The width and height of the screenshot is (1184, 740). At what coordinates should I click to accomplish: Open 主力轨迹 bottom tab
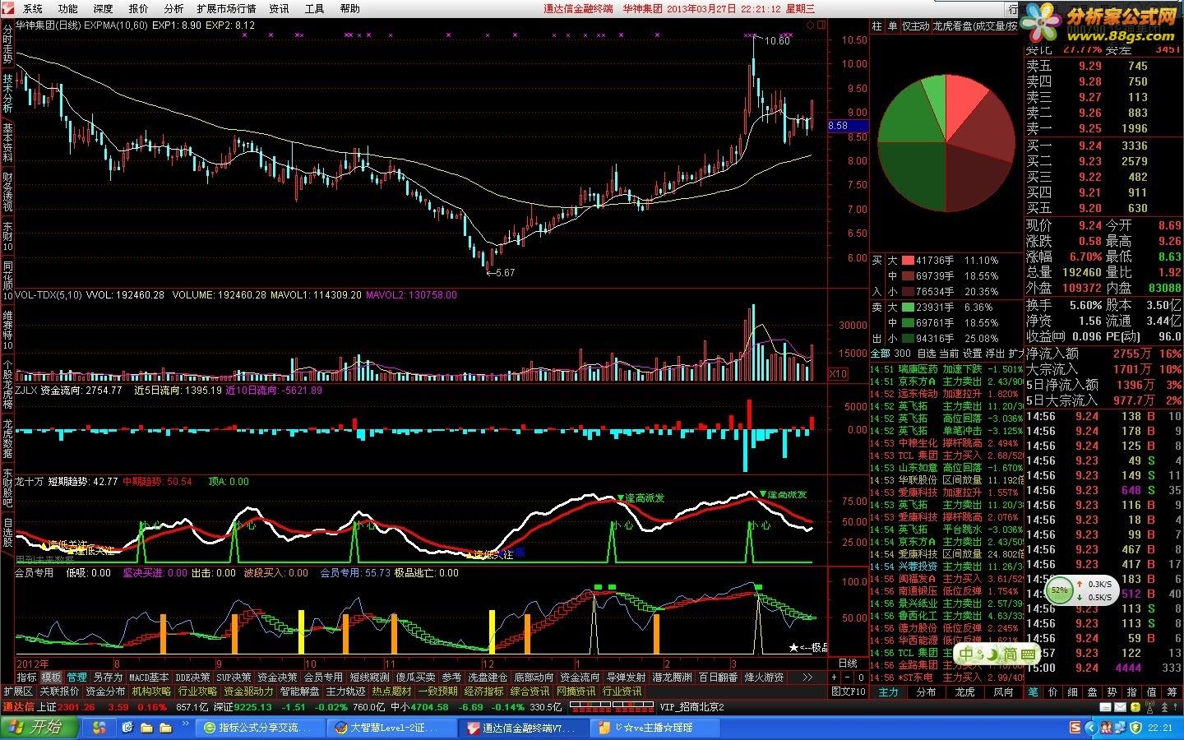(345, 691)
